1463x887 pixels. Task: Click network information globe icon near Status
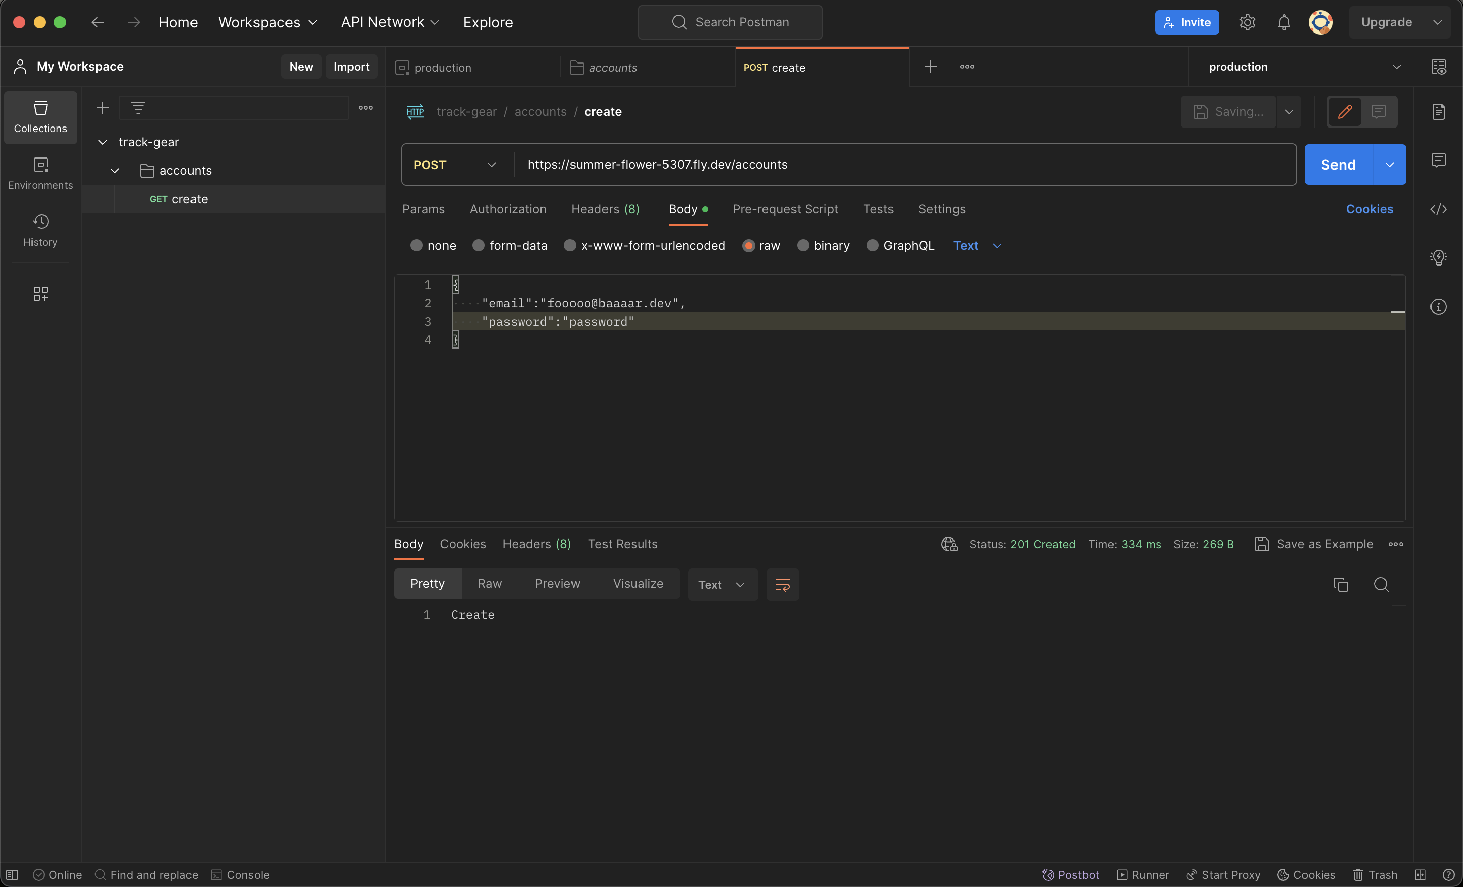click(949, 544)
